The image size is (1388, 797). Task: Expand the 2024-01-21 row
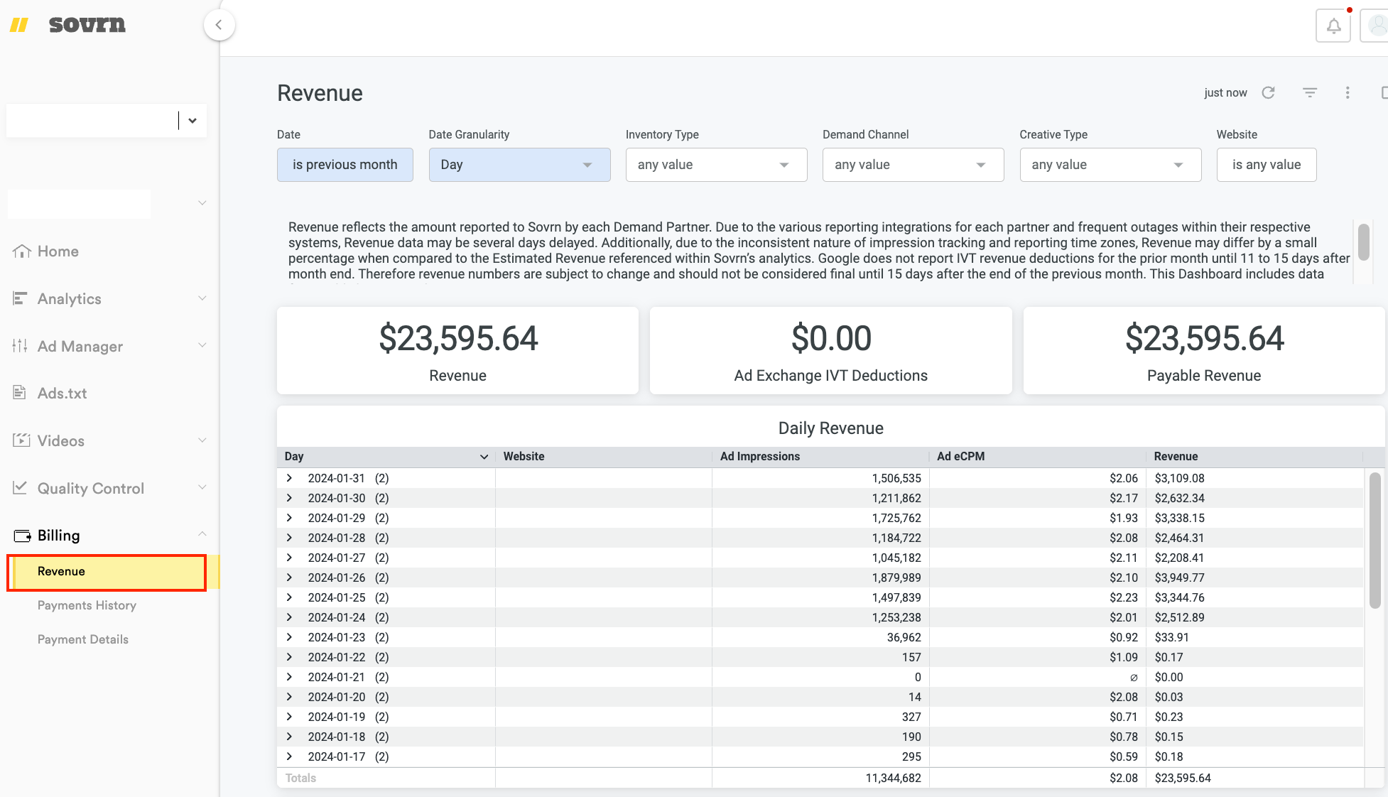coord(290,677)
